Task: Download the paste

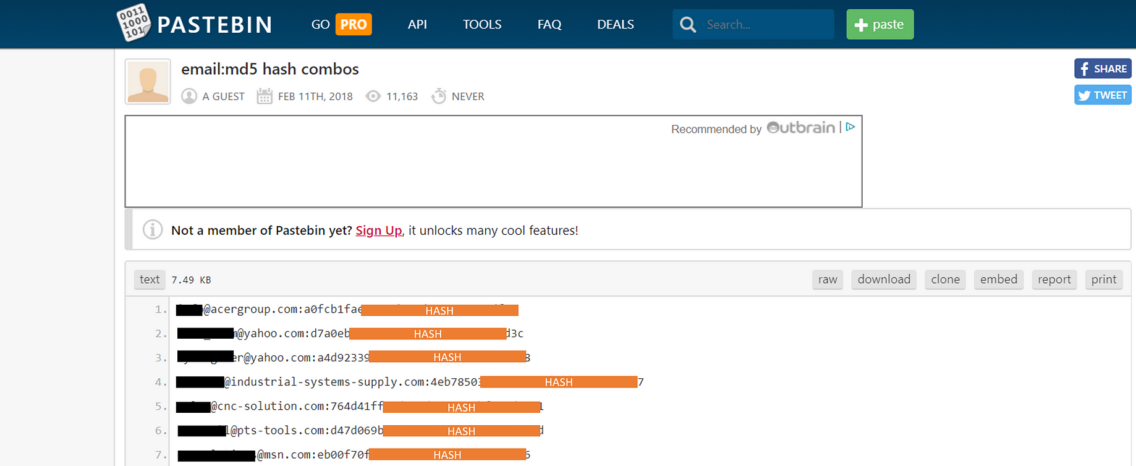Action: pyautogui.click(x=884, y=279)
